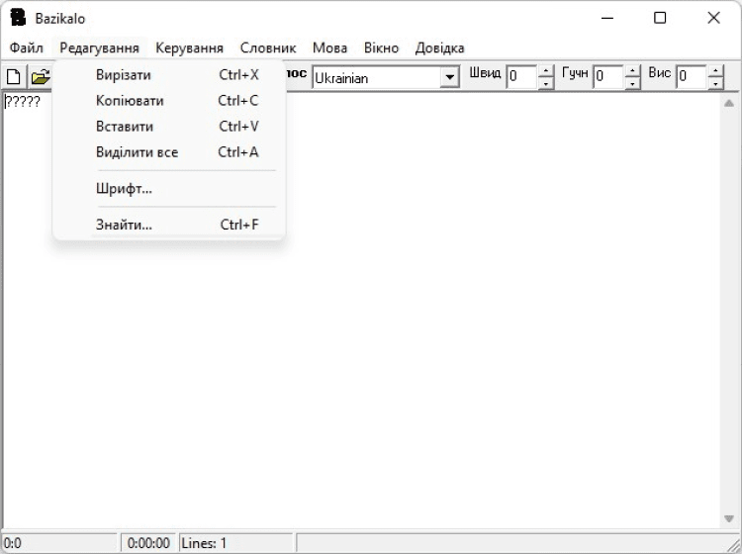Click the Bazikalo app icon in title bar
Screen dimensions: 742x554
point(18,18)
